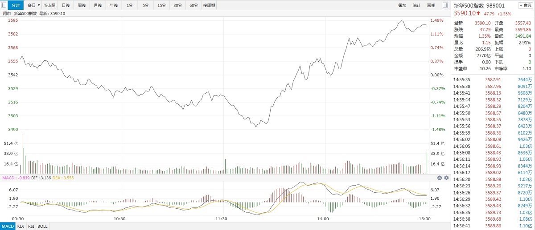Select the 30分 period

(x=177, y=5)
